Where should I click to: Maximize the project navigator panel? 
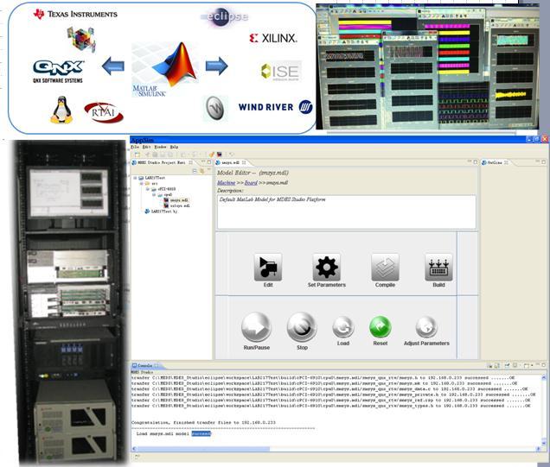(x=209, y=162)
